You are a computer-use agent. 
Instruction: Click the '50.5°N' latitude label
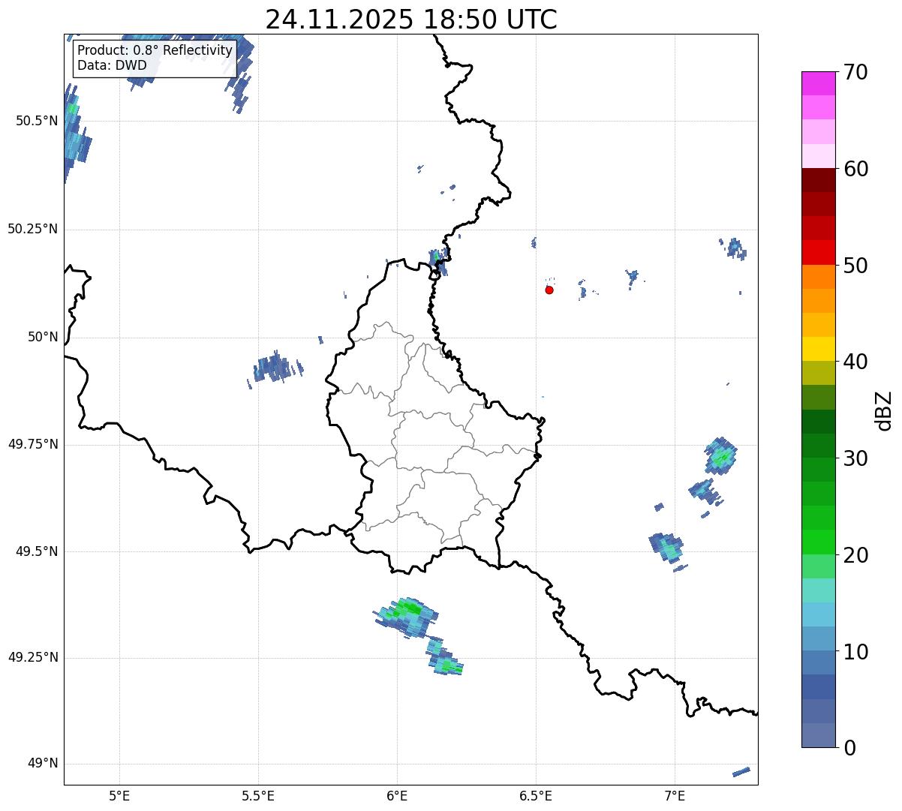click(x=37, y=121)
